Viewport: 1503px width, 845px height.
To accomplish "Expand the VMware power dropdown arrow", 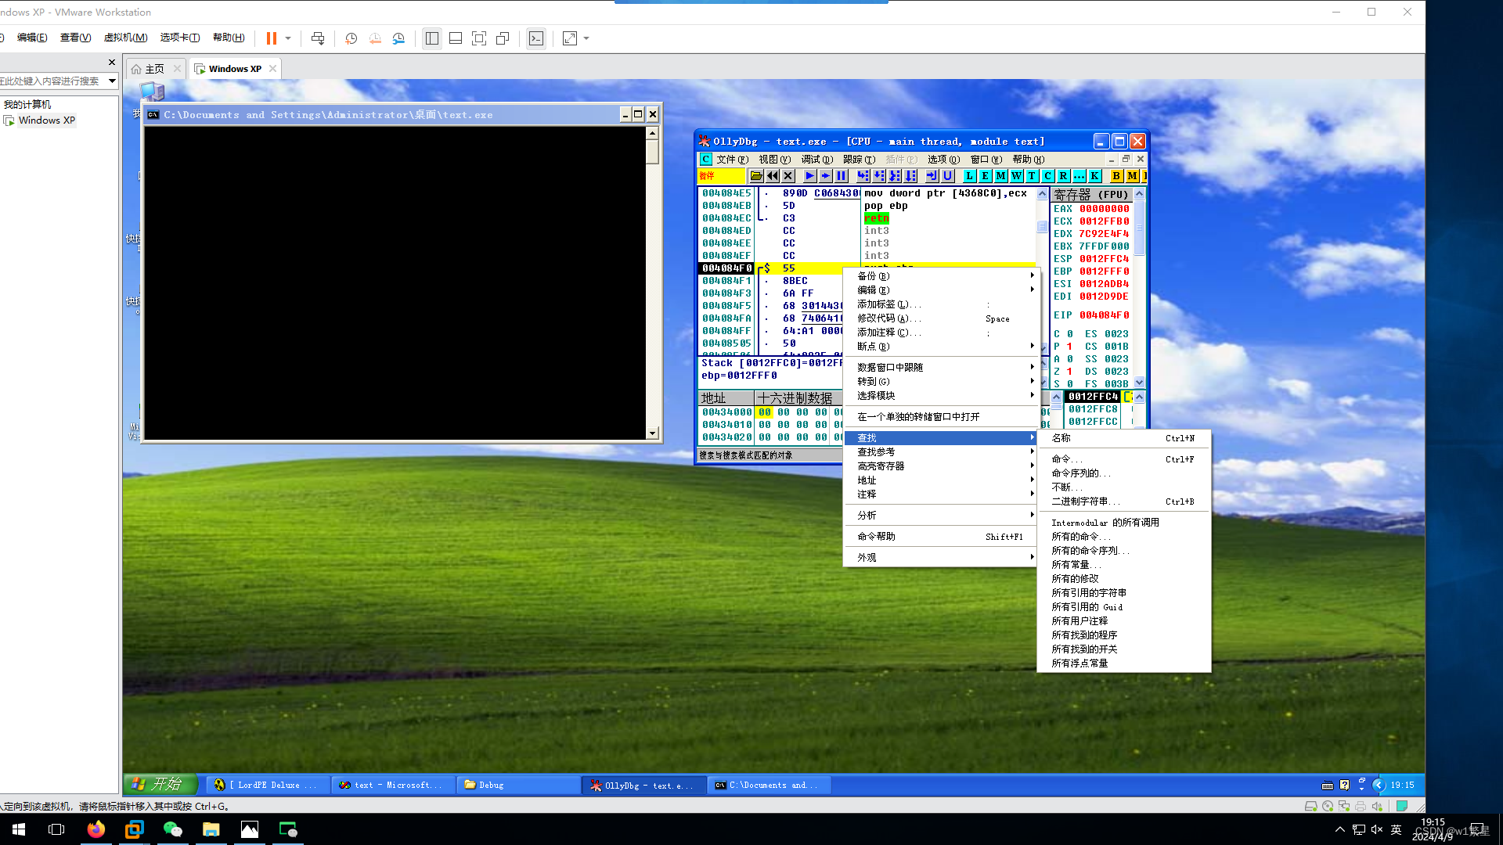I will click(x=288, y=38).
